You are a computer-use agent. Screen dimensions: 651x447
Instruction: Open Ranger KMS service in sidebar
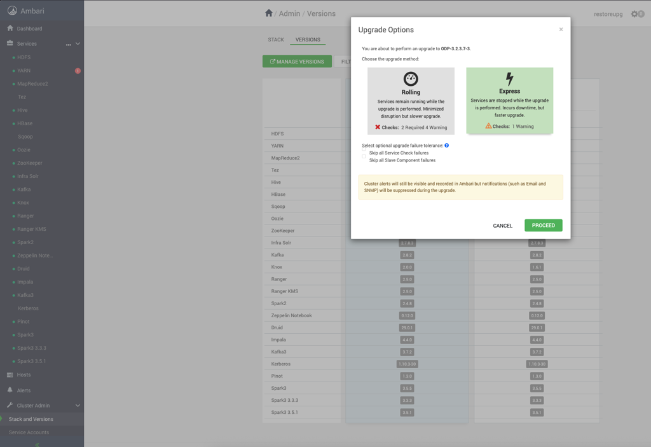pyautogui.click(x=32, y=229)
